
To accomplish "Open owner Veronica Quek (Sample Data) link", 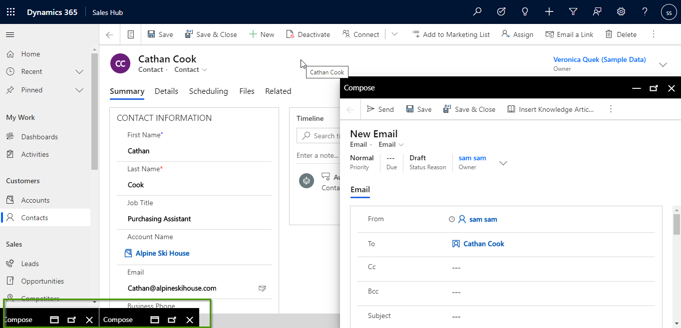I will (600, 60).
